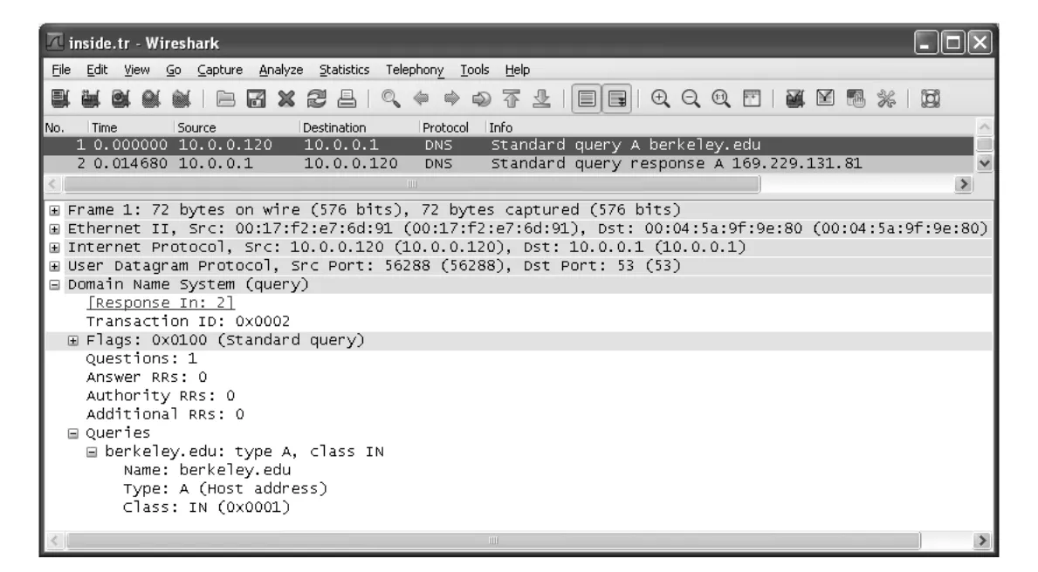
Task: Edit display filters icon
Action: coord(825,99)
